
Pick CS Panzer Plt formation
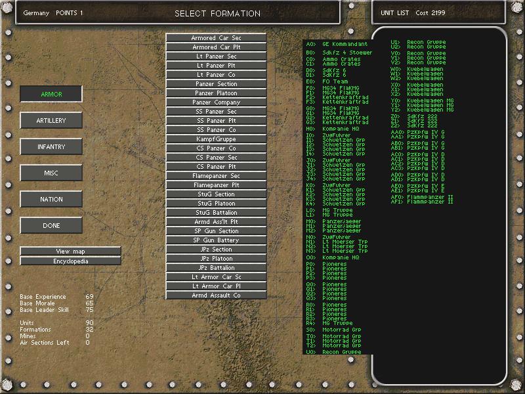tap(216, 167)
